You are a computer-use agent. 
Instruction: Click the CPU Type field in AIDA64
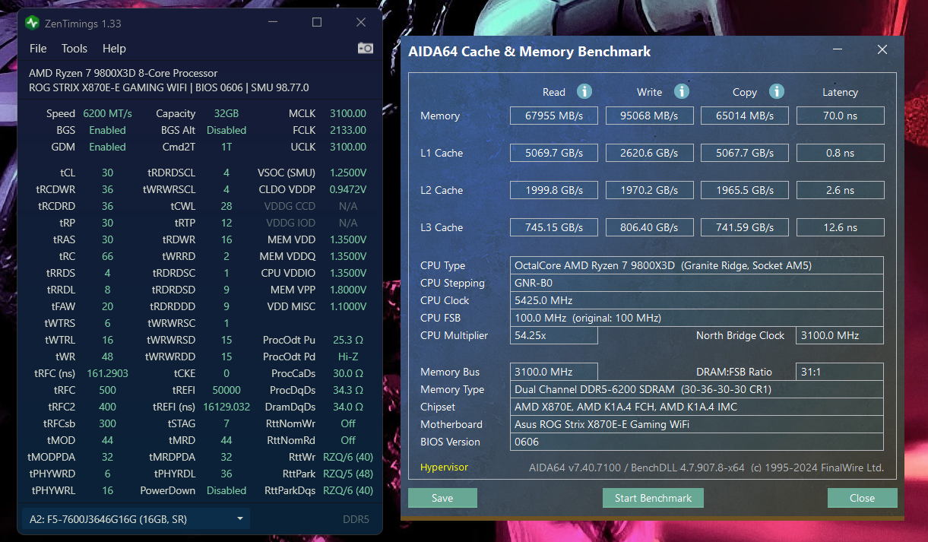coord(697,265)
